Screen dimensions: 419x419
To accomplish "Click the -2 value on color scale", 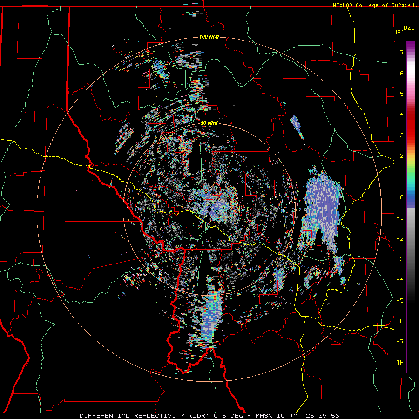I will 400,239.
